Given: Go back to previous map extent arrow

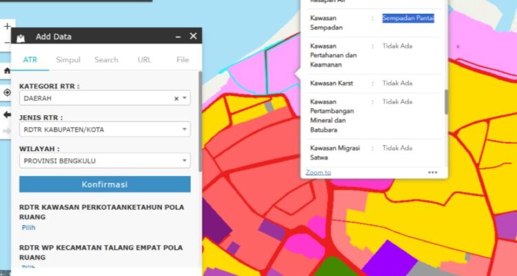Looking at the screenshot, I should 7,115.
